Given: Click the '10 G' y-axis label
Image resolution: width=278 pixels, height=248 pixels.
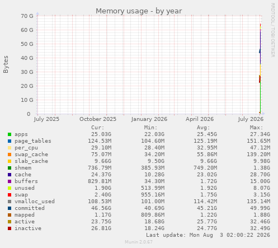Looking at the screenshot, I should (27, 100).
